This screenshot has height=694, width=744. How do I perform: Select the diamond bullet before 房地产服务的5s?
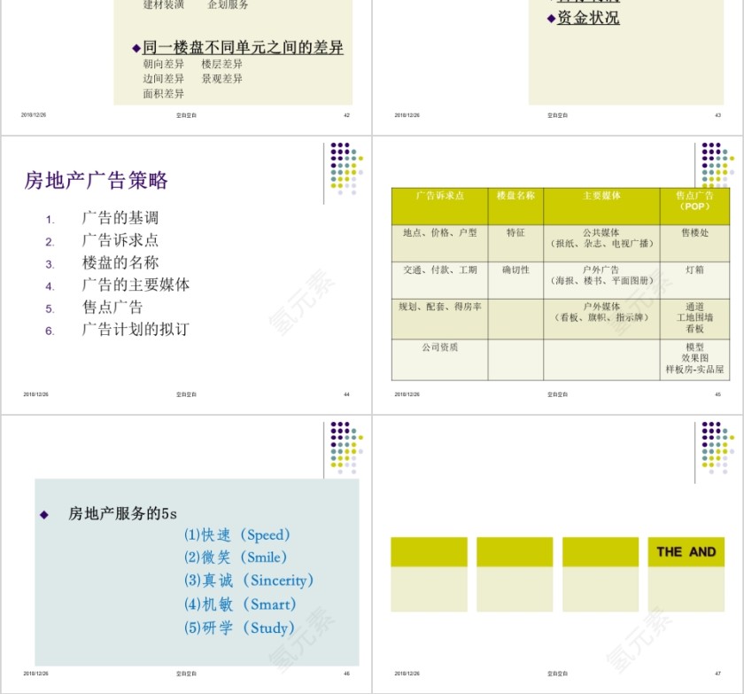click(x=43, y=513)
